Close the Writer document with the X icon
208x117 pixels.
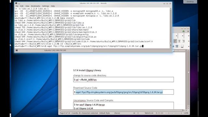tap(188, 32)
